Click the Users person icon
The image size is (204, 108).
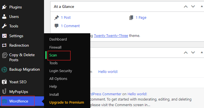4,17
